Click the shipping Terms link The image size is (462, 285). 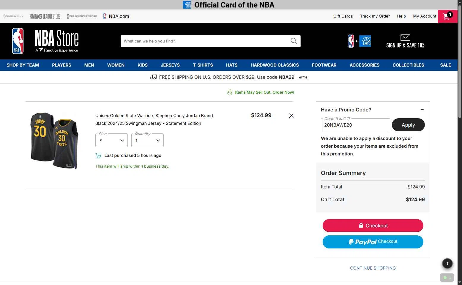[302, 77]
